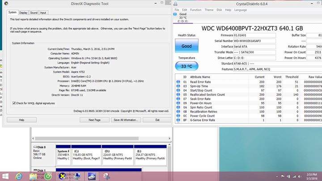The width and height of the screenshot is (322, 181).
Task: Open the File menu in CrystalDiskInfo
Action: coord(177,10)
